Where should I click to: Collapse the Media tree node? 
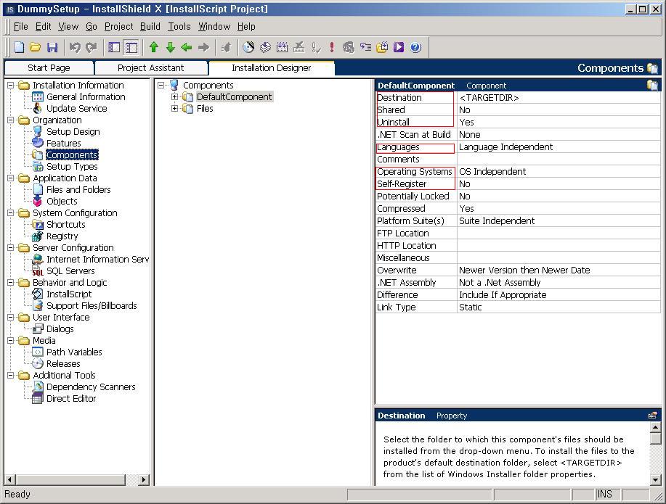(11, 340)
